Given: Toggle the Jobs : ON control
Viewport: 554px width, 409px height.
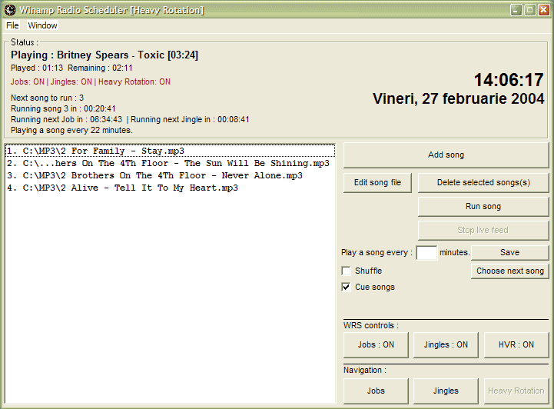Looking at the screenshot, I should 376,344.
